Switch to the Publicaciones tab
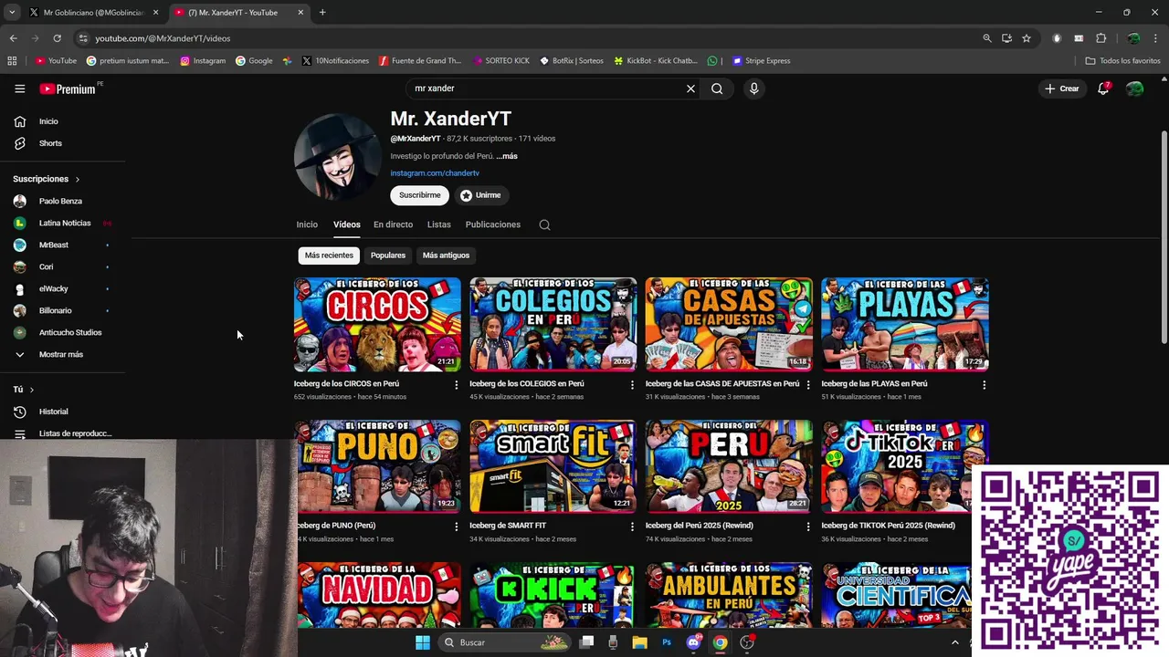Viewport: 1169px width, 657px height. pos(492,224)
